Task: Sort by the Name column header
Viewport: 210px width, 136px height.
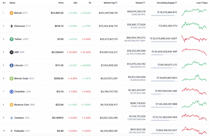Action: pos(12,3)
